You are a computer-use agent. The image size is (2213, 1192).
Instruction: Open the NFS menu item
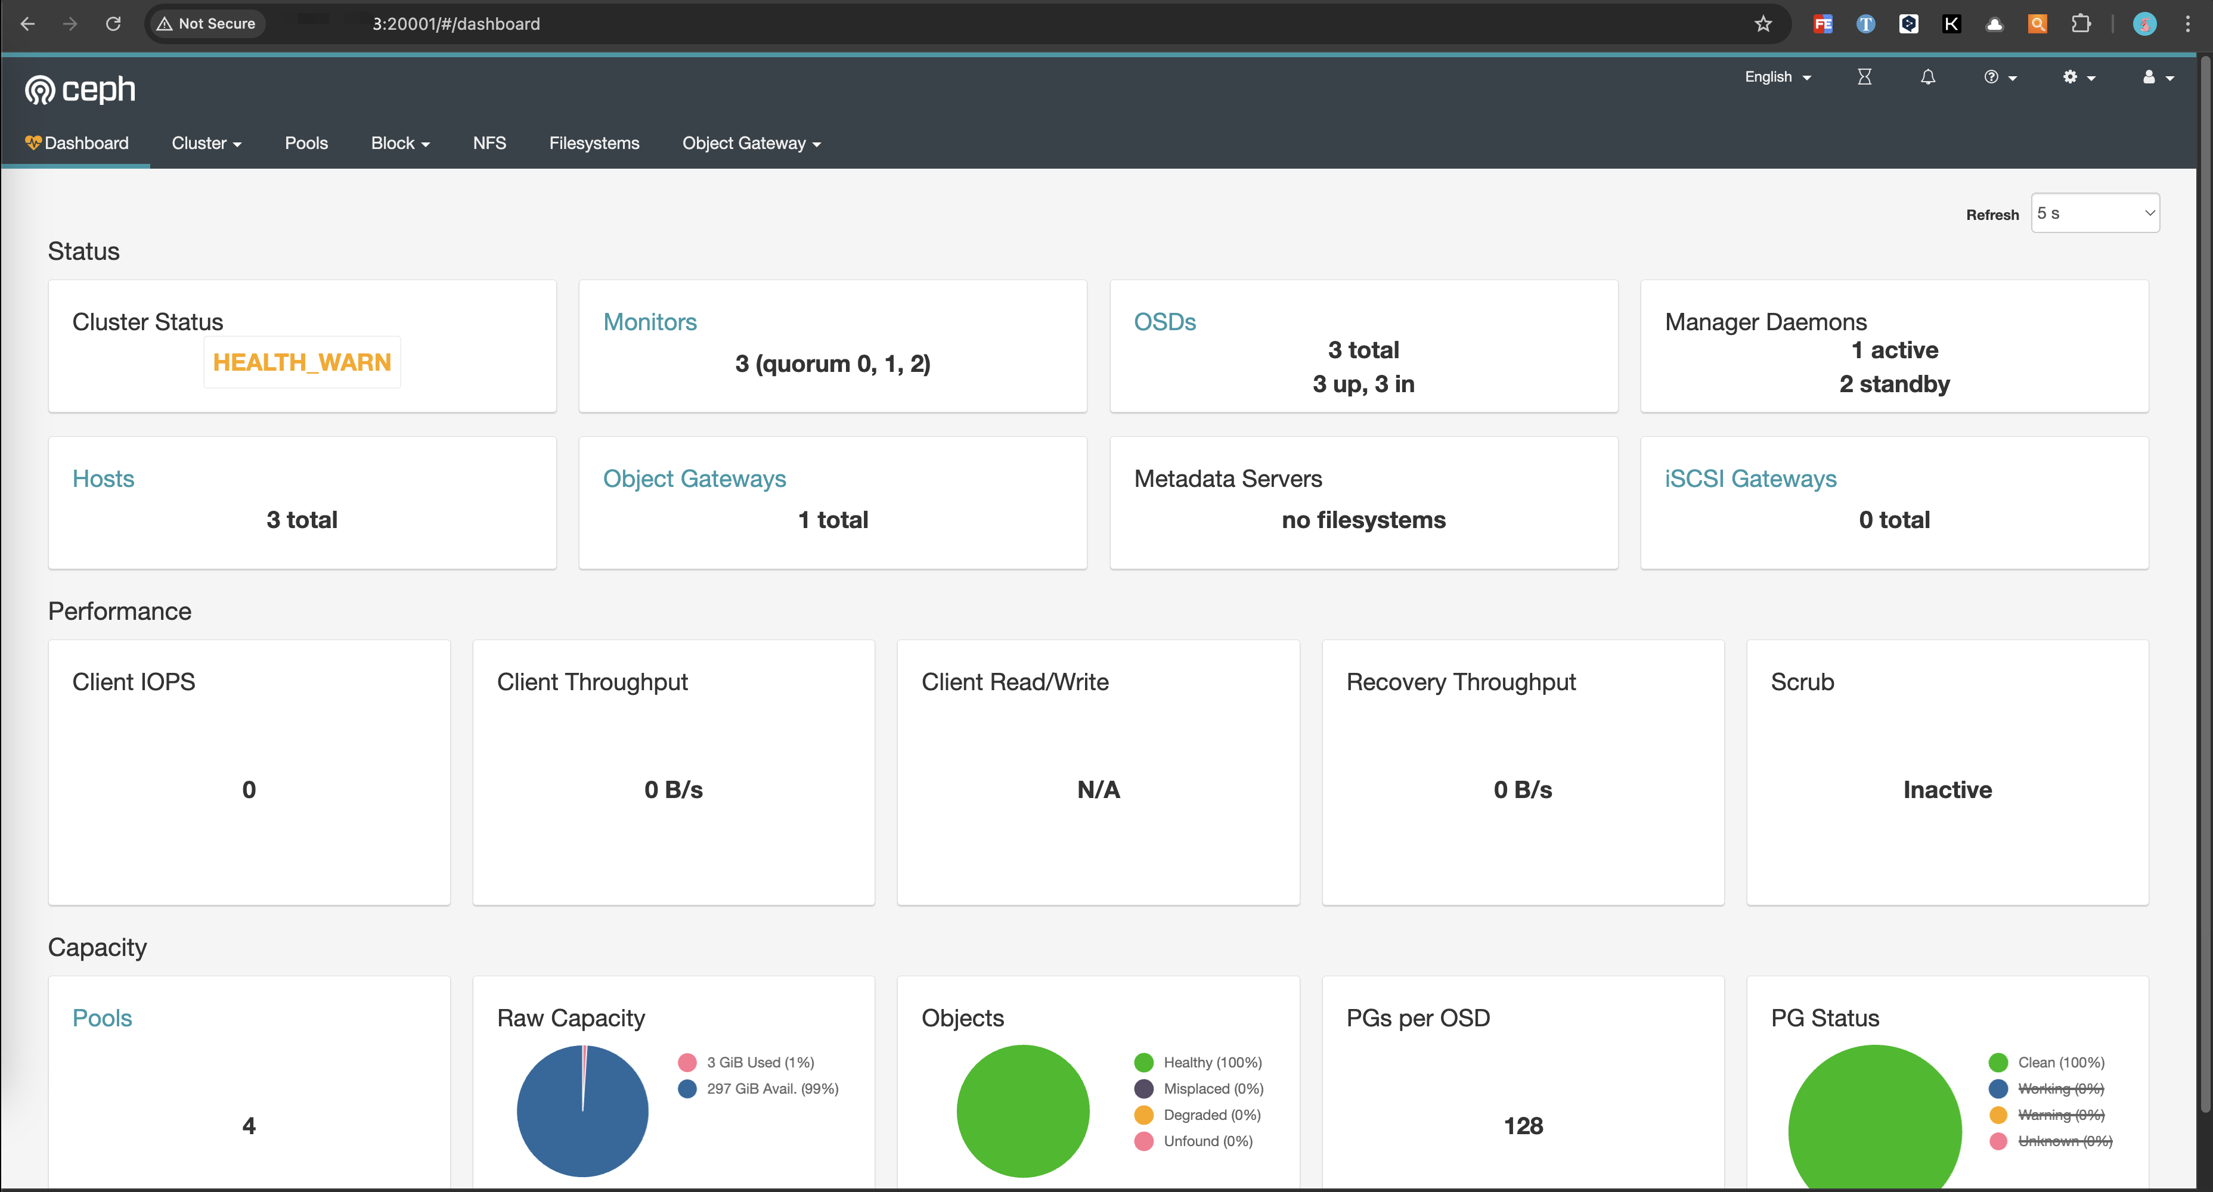click(489, 144)
